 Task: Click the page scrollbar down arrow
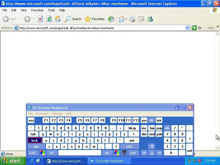[x=217, y=147]
